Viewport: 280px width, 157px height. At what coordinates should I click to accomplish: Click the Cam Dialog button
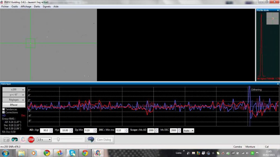[104, 140]
